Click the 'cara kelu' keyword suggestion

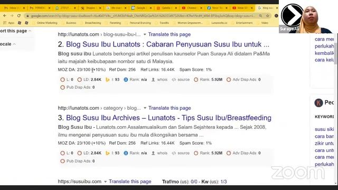(324, 60)
